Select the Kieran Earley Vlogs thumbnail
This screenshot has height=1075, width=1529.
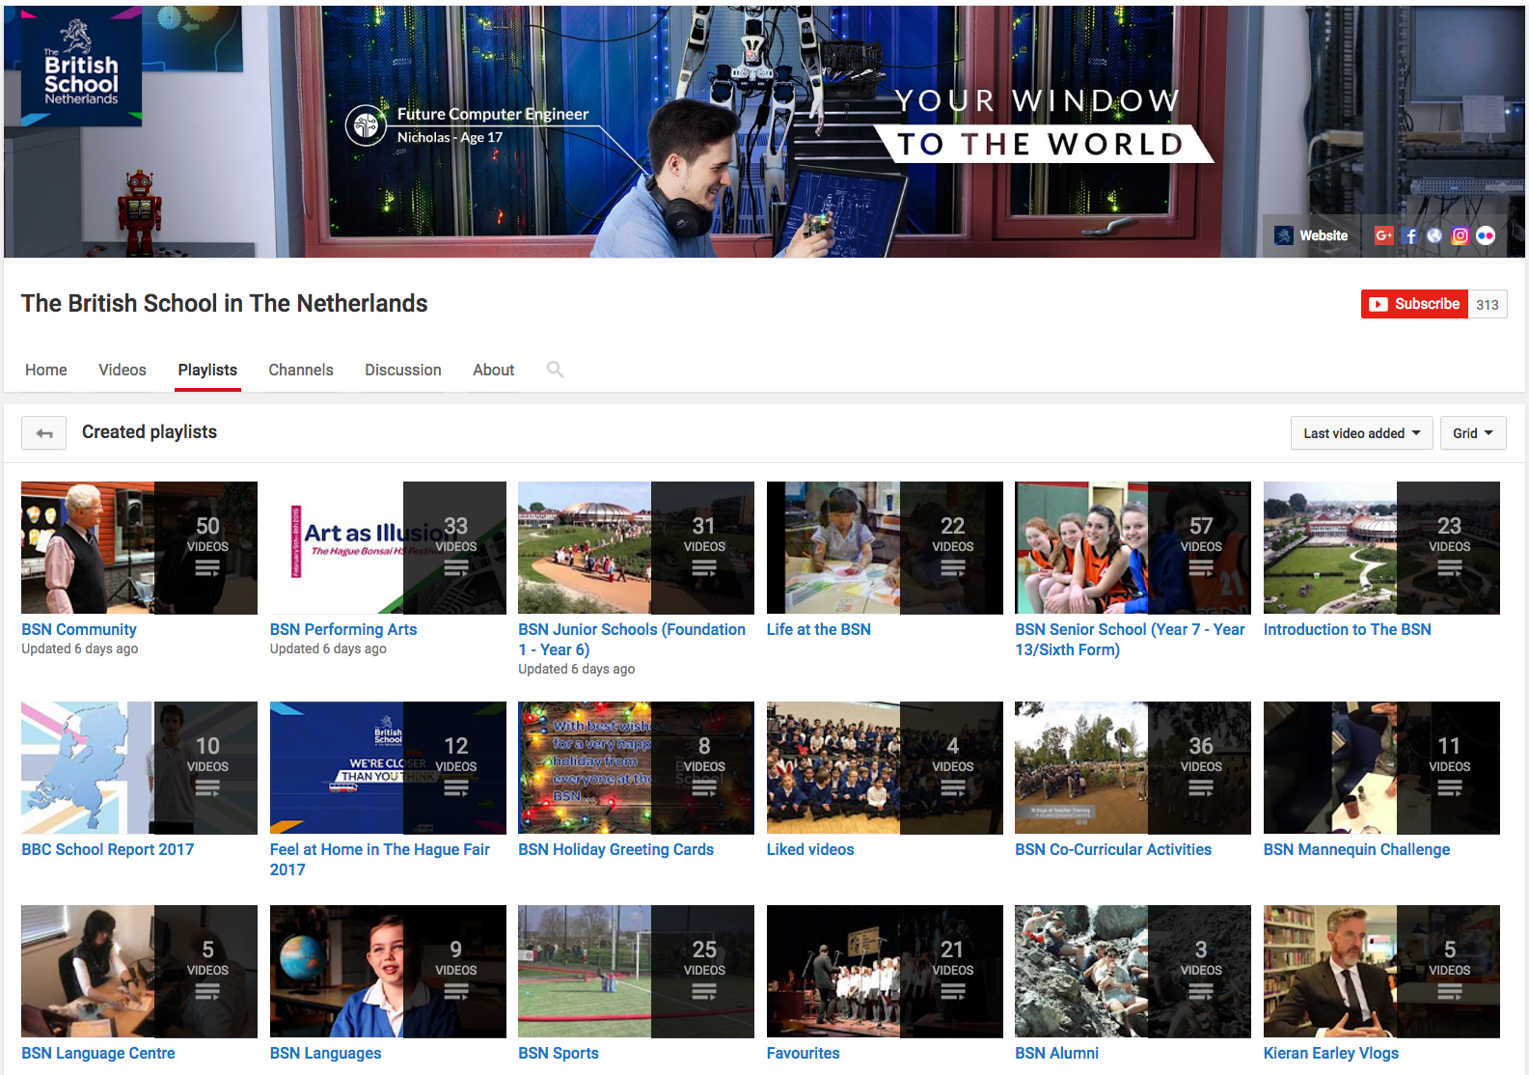click(x=1381, y=972)
